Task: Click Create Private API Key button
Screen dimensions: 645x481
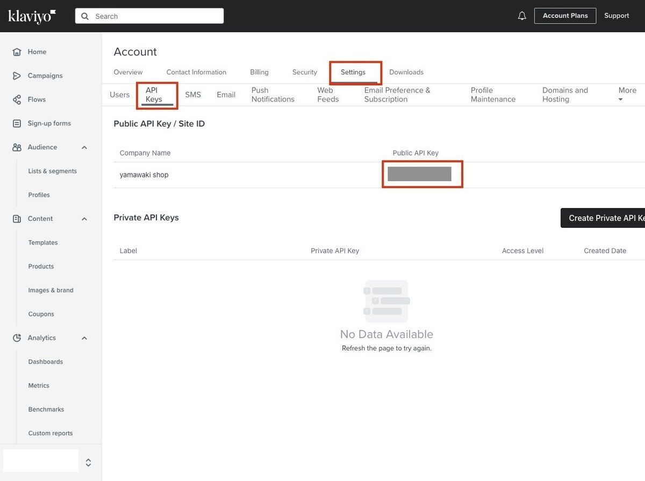Action: coord(603,218)
